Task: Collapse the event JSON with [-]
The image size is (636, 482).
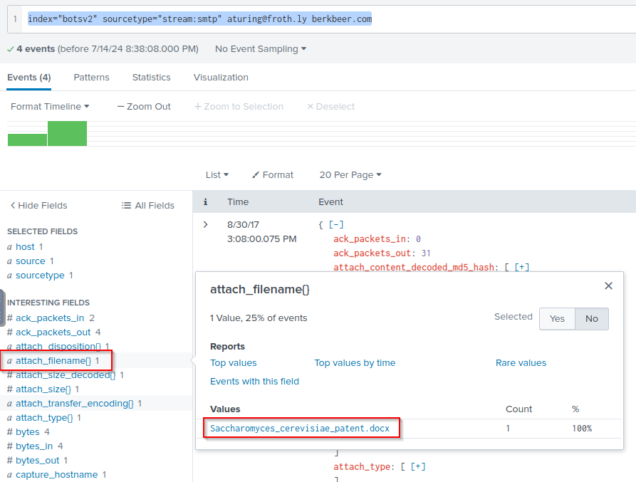Action: [336, 224]
